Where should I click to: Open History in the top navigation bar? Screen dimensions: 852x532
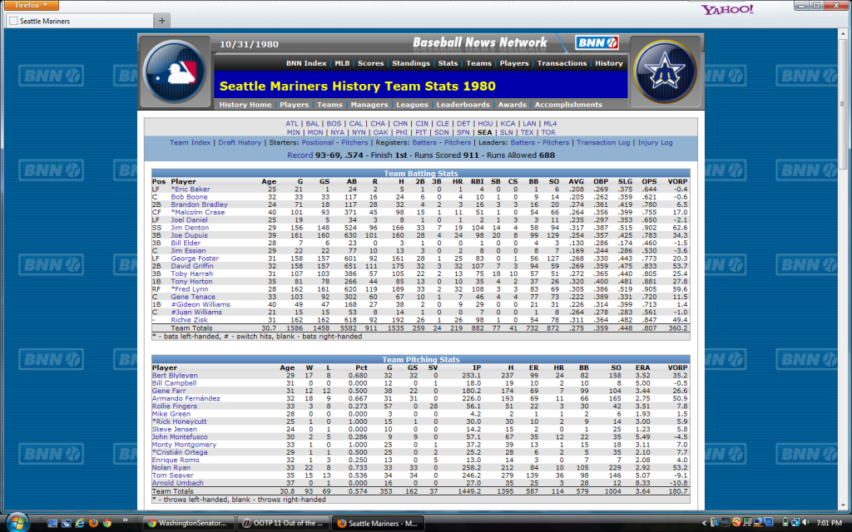[608, 63]
